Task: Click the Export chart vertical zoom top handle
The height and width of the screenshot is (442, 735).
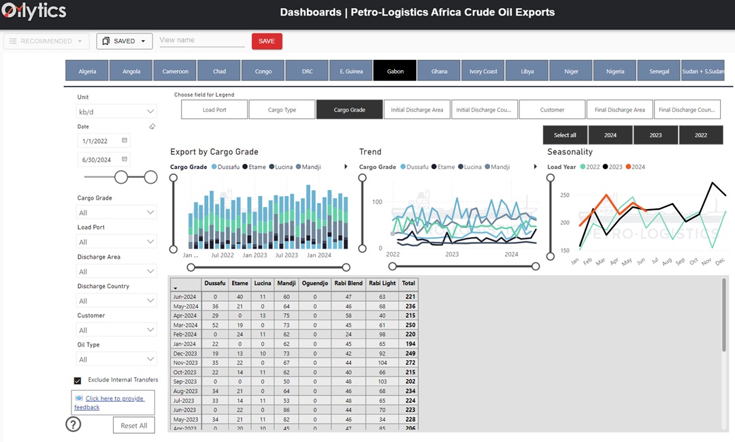Action: pos(174,178)
